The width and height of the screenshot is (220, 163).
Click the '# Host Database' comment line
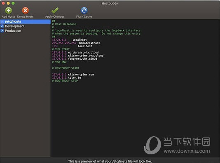click(x=64, y=24)
